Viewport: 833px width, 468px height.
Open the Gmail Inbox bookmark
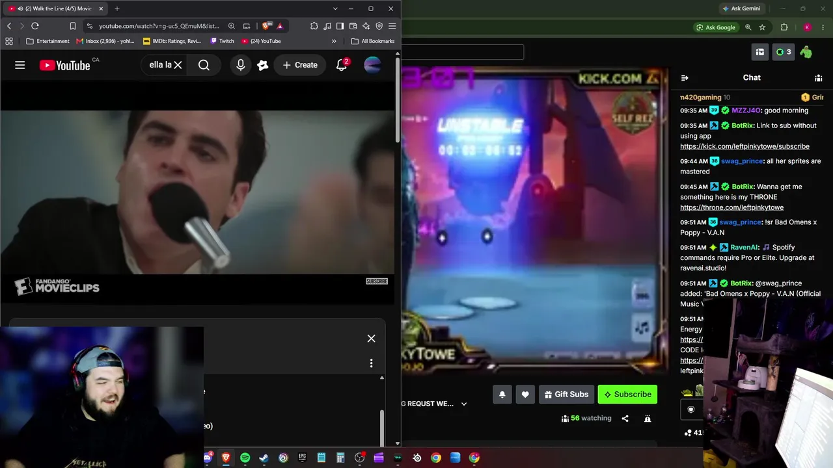point(105,41)
